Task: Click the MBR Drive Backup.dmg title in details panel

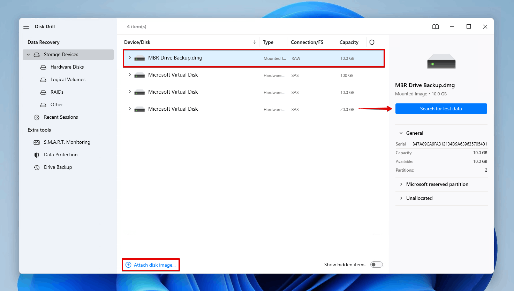Action: click(x=425, y=85)
